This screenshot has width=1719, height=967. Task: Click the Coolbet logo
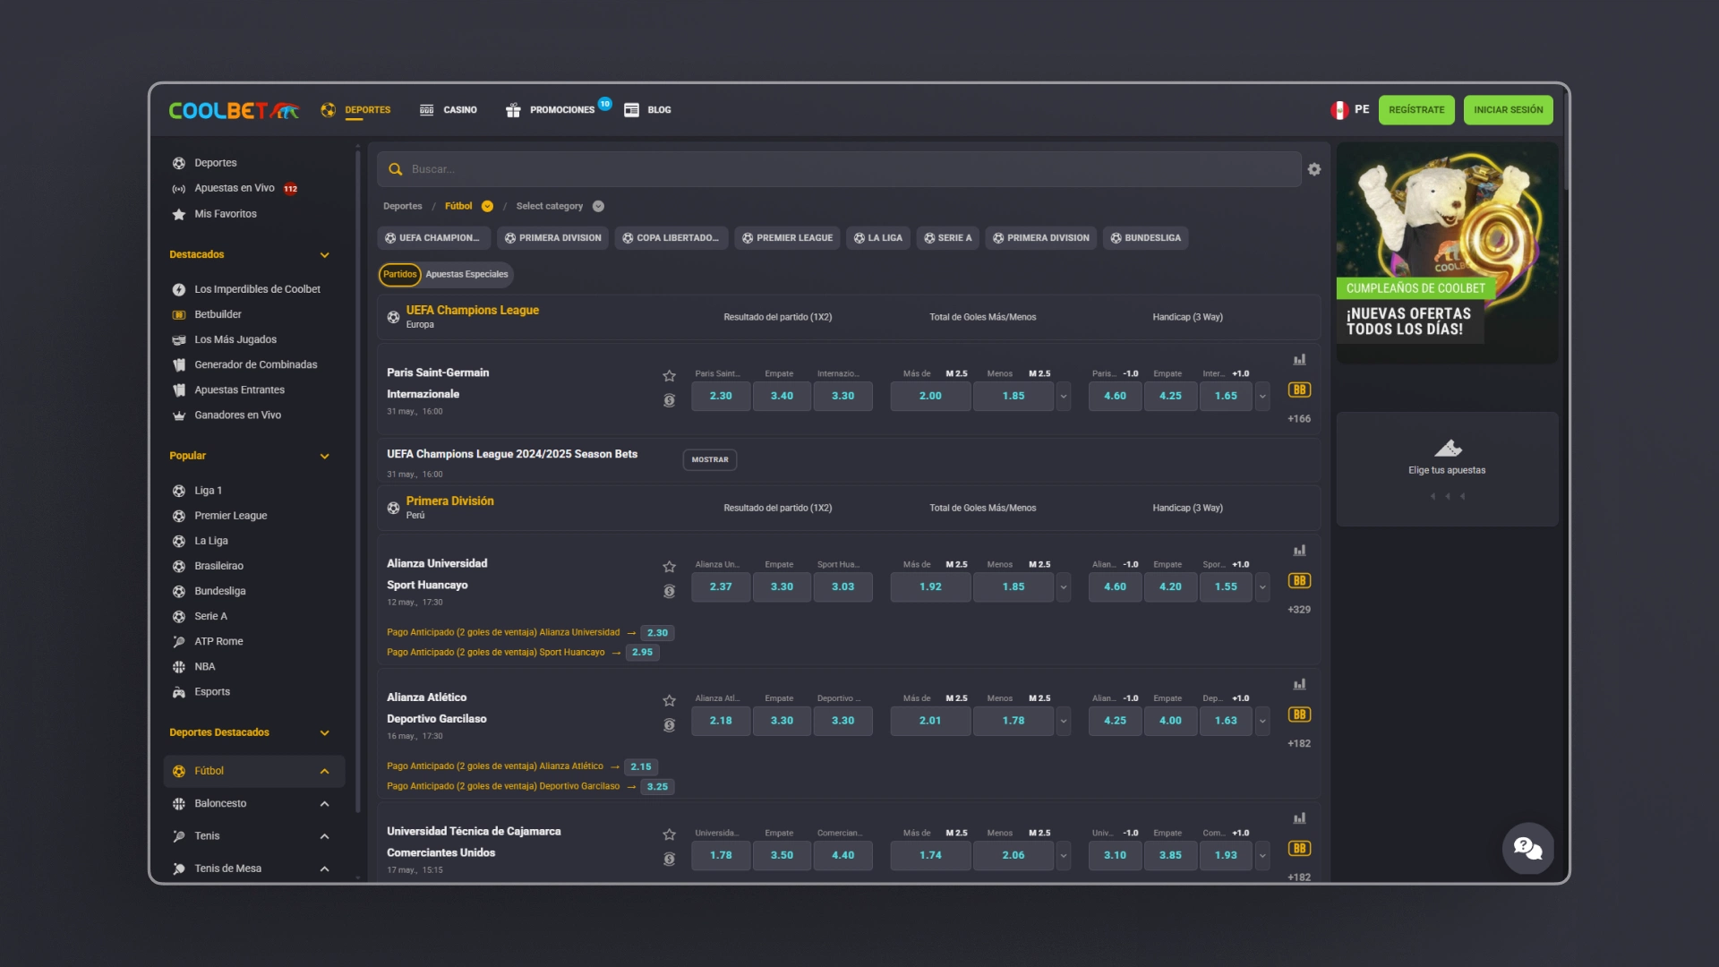pos(234,110)
